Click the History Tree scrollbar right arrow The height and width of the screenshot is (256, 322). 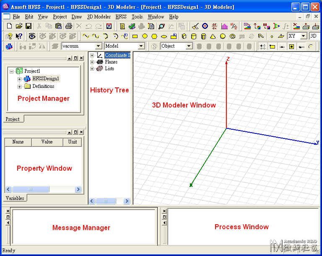(127, 201)
